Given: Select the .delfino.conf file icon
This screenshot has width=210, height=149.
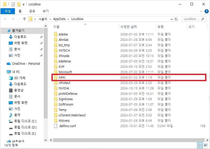Looking at the screenshot, I should [x=56, y=126].
